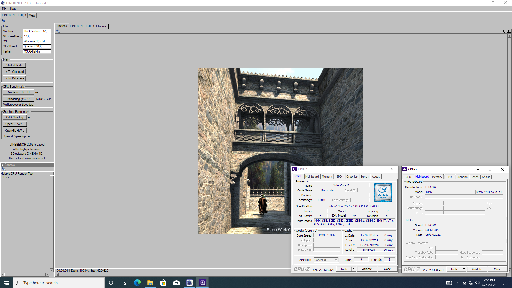Open volume control in system tray

coord(477,283)
